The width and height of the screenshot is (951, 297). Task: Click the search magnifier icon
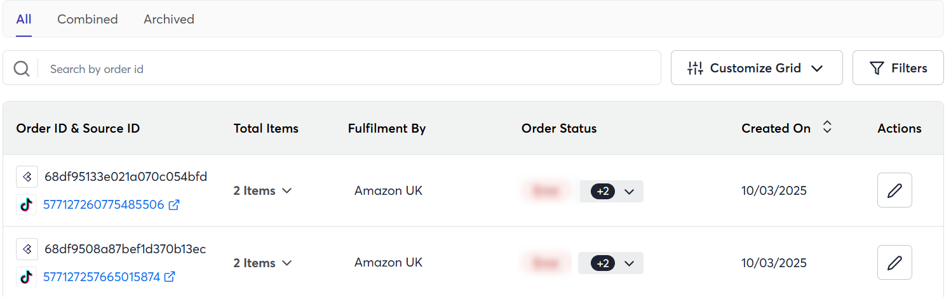(x=22, y=69)
